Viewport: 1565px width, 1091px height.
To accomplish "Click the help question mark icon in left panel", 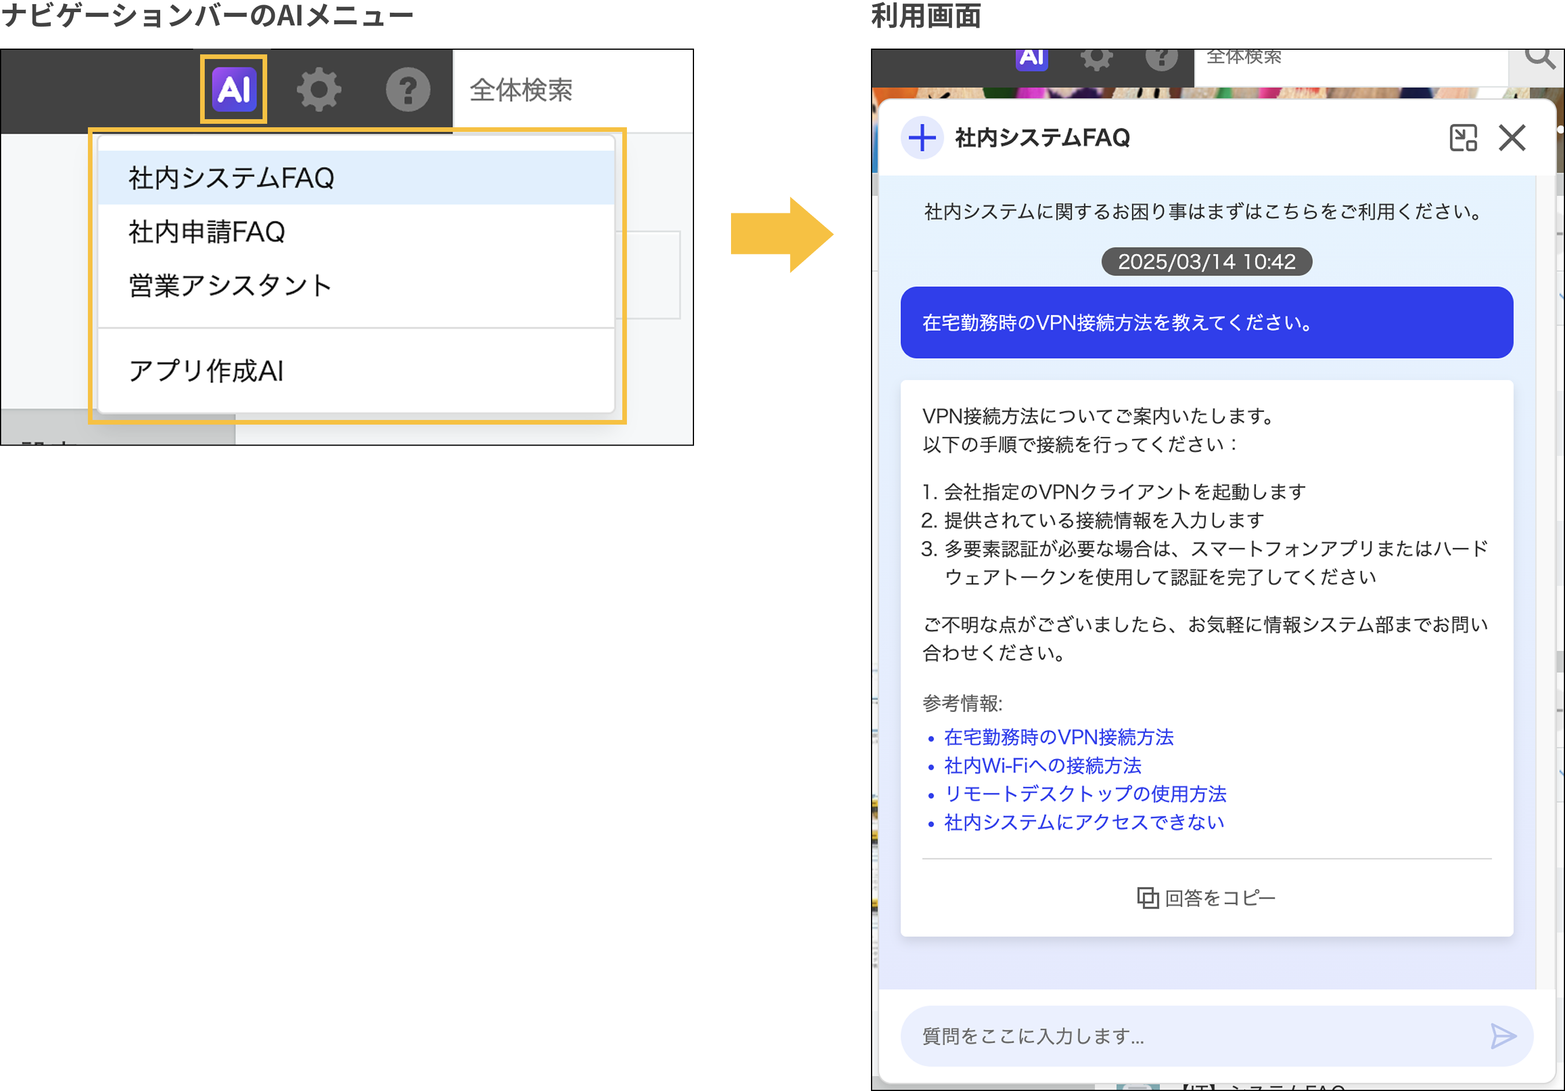I will [408, 89].
